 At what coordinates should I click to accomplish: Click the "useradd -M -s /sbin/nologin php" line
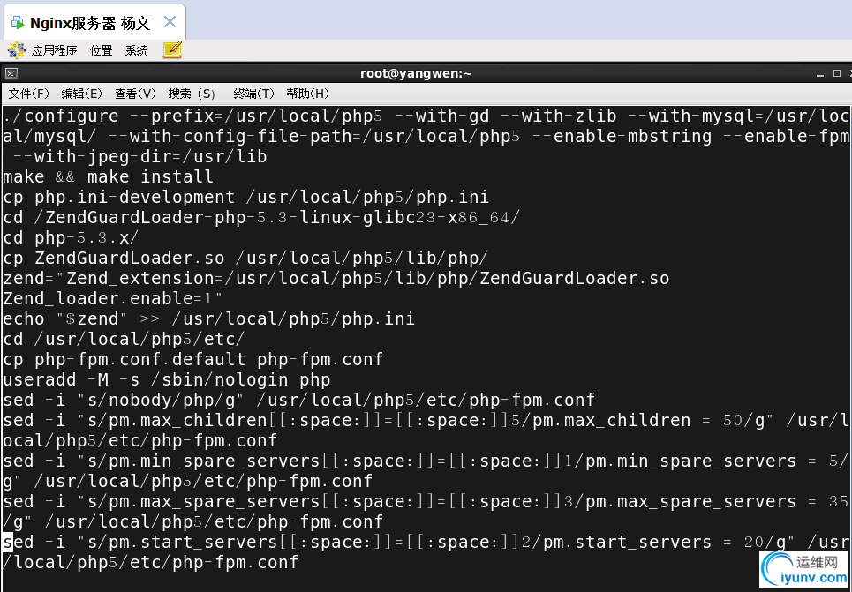pos(166,379)
